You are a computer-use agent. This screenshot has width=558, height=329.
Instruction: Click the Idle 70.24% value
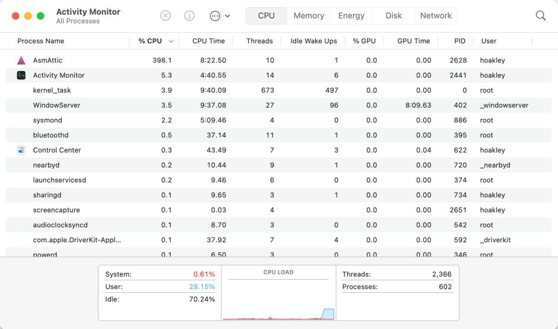[202, 299]
